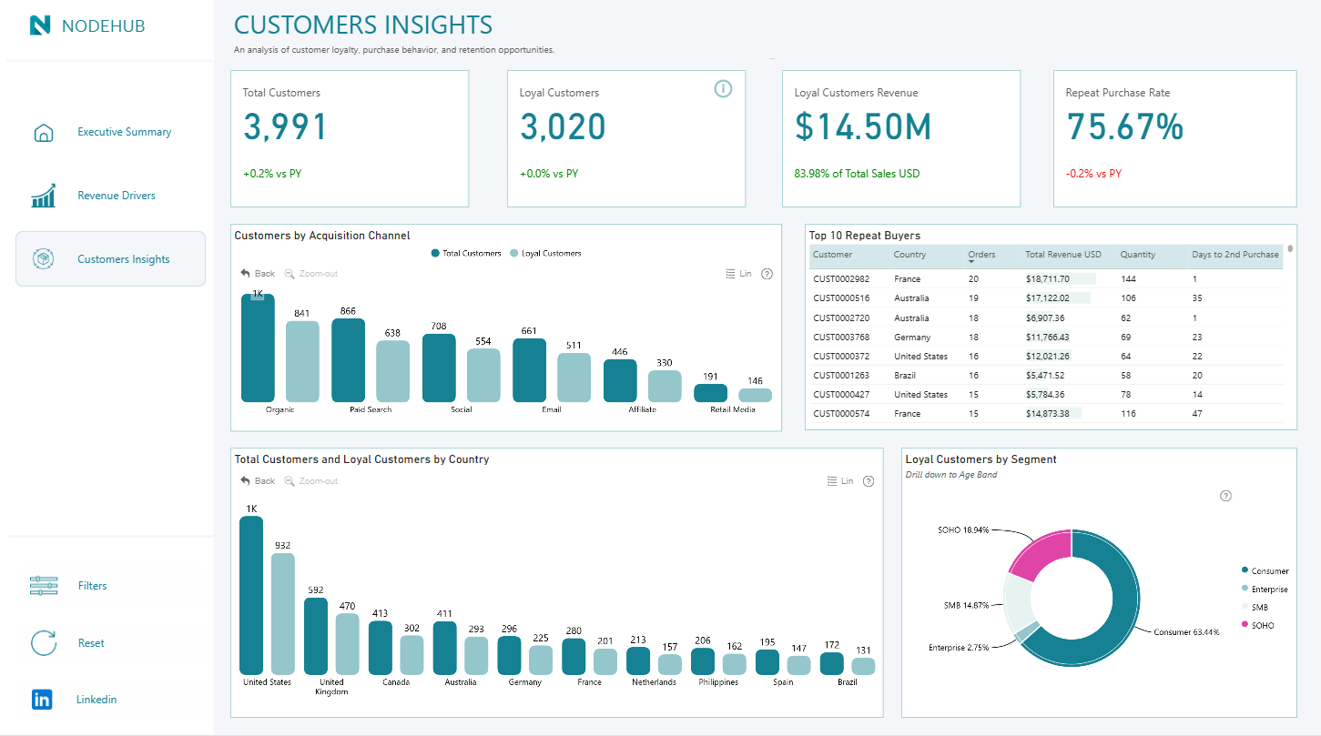Select customer CUST0002982 in the table
Screen dimensions: 1321x736
(x=841, y=279)
